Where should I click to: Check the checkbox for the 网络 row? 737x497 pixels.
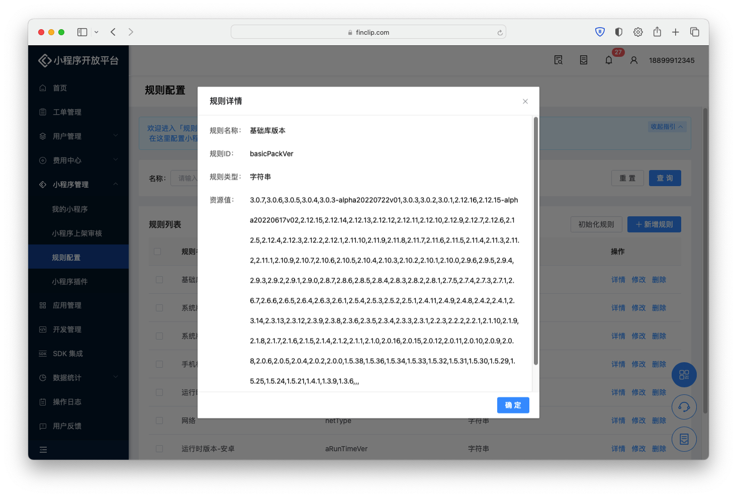[159, 421]
